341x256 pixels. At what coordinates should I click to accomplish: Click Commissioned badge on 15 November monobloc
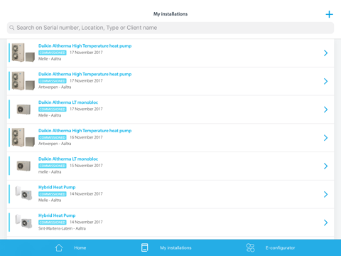point(53,166)
